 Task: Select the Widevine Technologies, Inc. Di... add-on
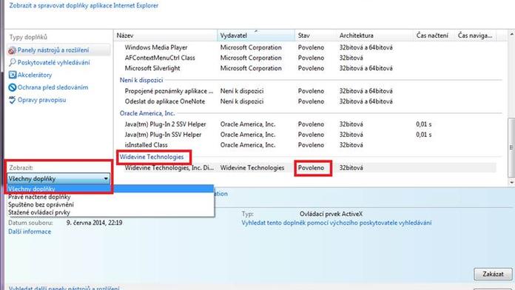(169, 168)
